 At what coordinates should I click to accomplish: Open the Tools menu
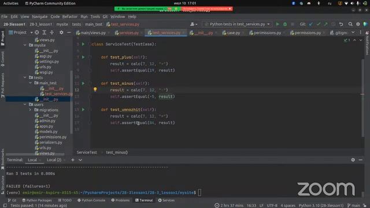point(95,17)
